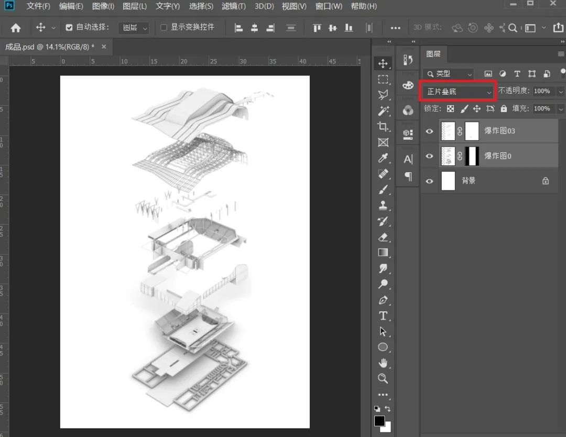Toggle lock position icon
Viewport: 566px width, 437px height.
tap(477, 108)
